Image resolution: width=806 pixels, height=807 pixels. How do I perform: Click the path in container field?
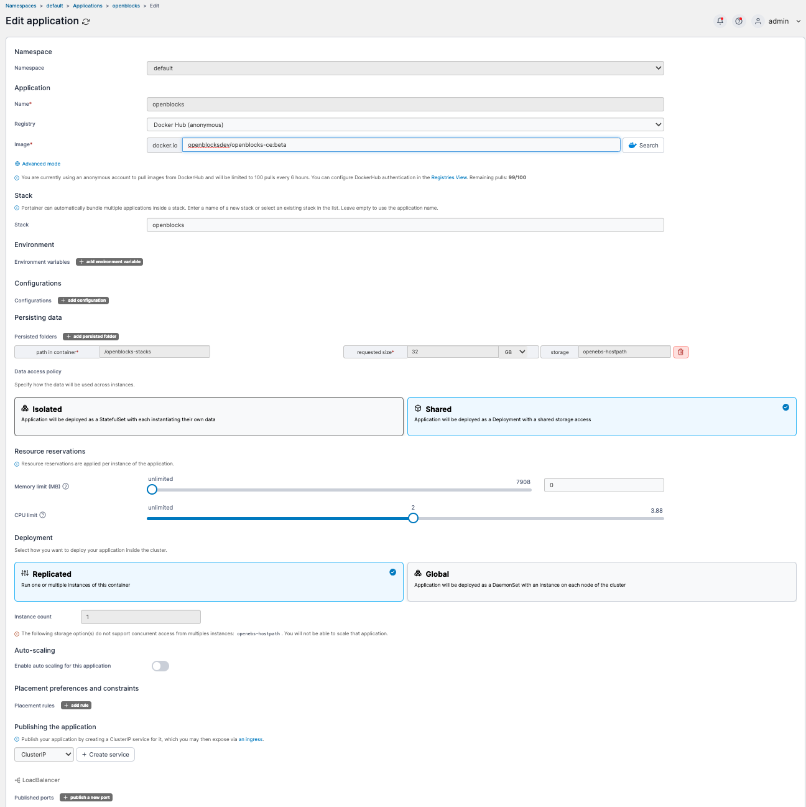pos(155,352)
